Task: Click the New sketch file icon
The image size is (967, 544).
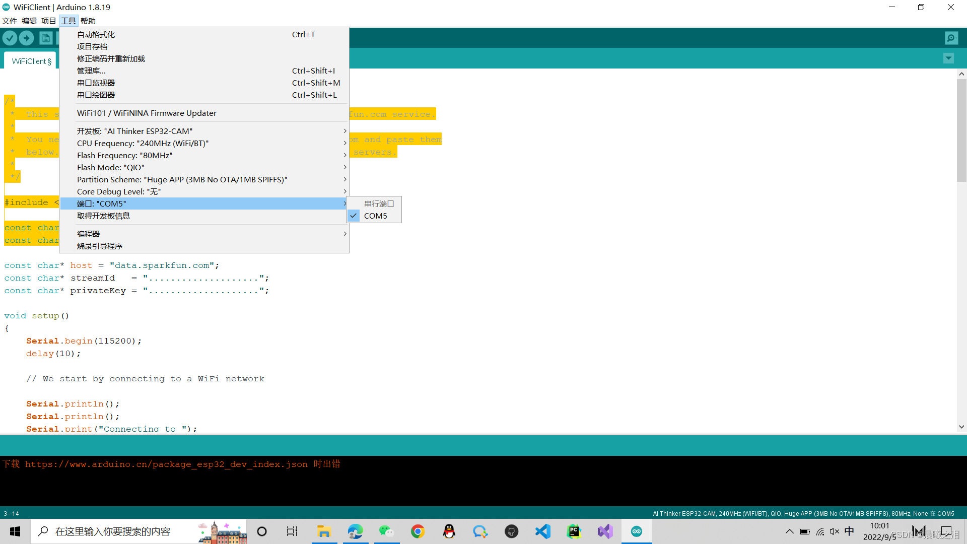Action: click(x=46, y=38)
